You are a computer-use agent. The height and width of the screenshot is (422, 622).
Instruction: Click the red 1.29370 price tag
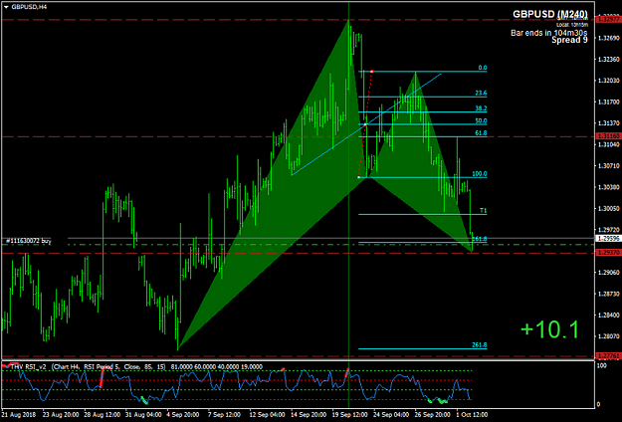tap(608, 253)
